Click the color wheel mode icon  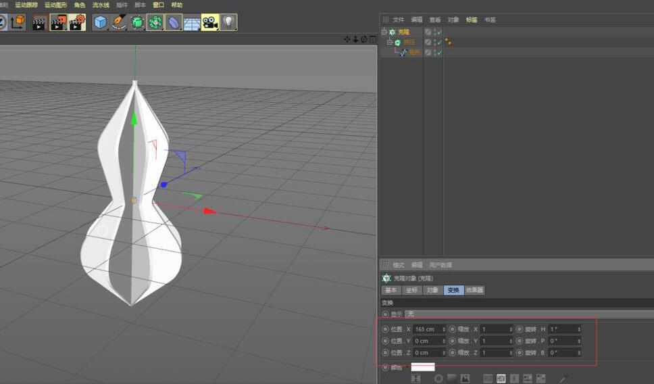438,378
